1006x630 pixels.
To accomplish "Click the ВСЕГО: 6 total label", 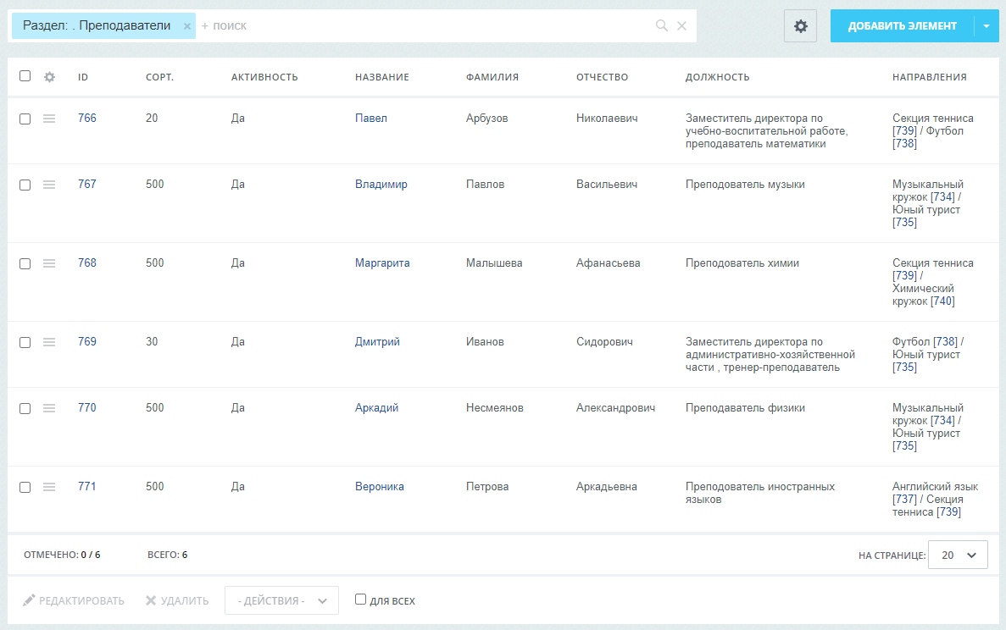I will (168, 555).
